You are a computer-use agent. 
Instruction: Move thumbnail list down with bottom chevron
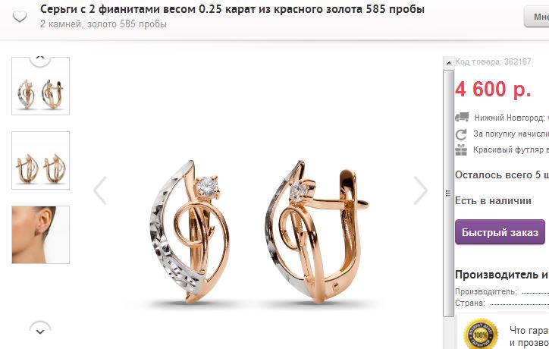point(40,330)
